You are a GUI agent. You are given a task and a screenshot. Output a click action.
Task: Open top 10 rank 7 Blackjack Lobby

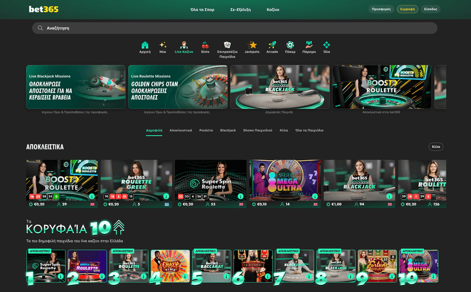pyautogui.click(x=294, y=266)
